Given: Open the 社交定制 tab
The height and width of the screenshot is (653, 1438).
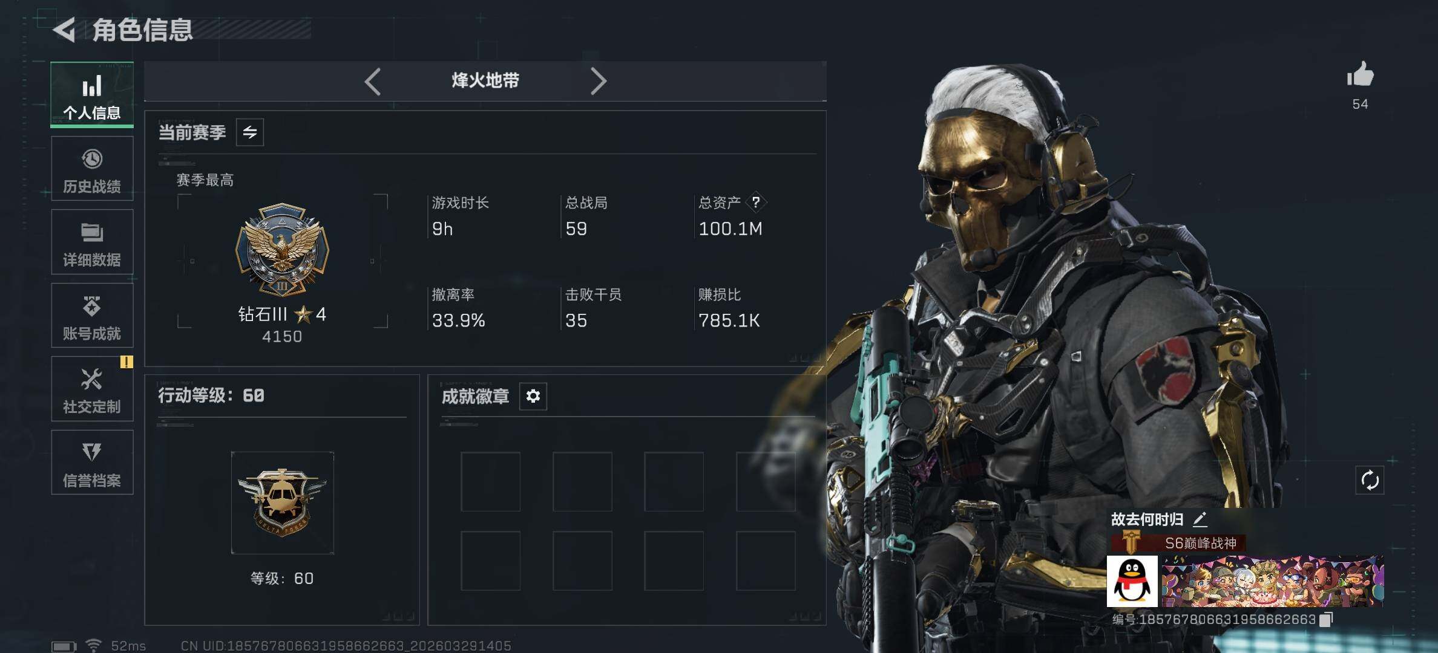Looking at the screenshot, I should click(x=92, y=389).
